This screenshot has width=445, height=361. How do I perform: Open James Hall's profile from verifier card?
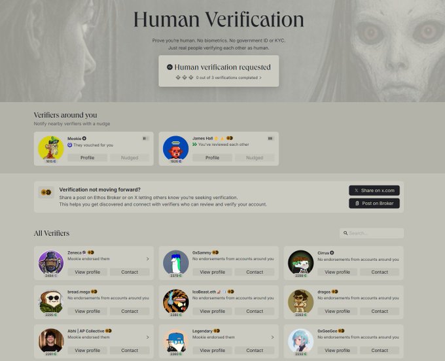pyautogui.click(x=212, y=158)
